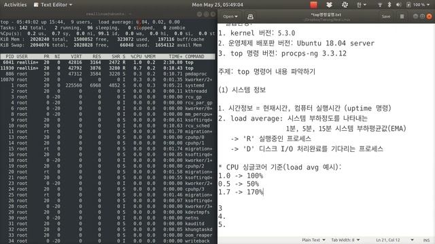The height and width of the screenshot is (244, 435).
Task: Open the Tab Width: 8 dropdown
Action: pyautogui.click(x=345, y=240)
